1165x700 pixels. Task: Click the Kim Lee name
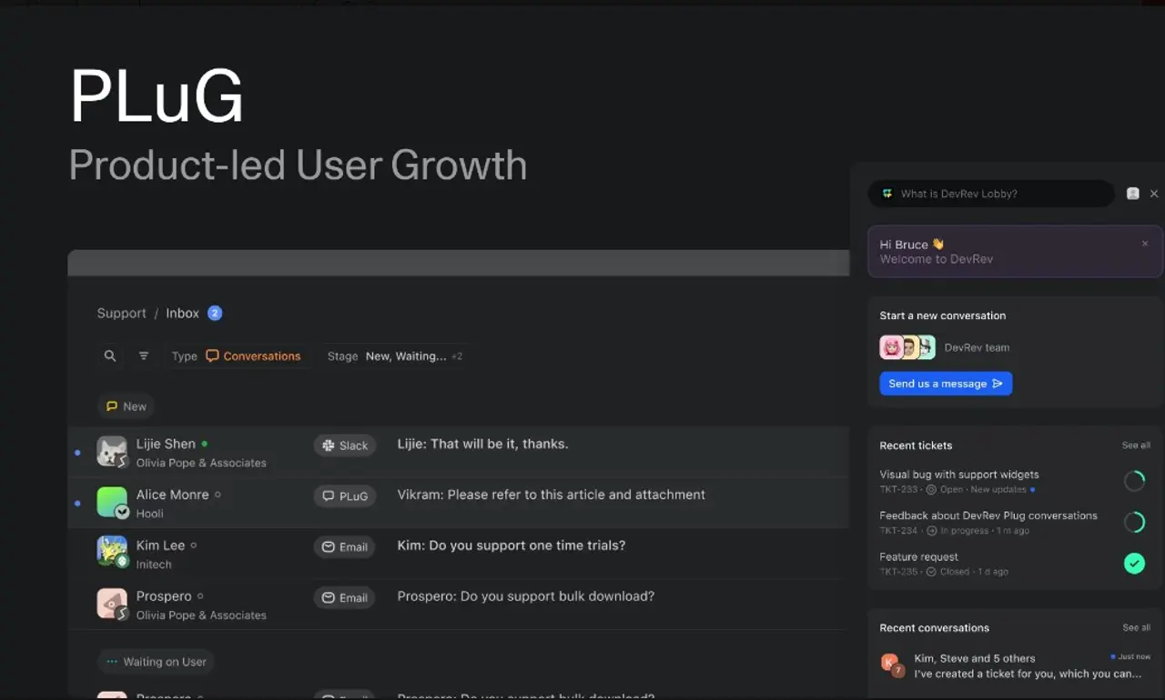coord(160,545)
